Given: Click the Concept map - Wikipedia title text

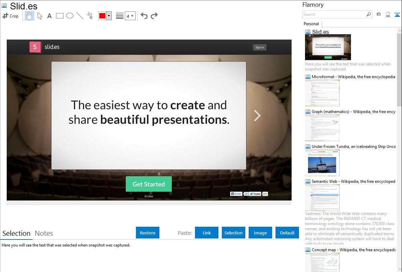Looking at the screenshot, I should point(353,250).
